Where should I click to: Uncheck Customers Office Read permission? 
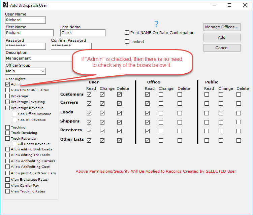coord(147,94)
